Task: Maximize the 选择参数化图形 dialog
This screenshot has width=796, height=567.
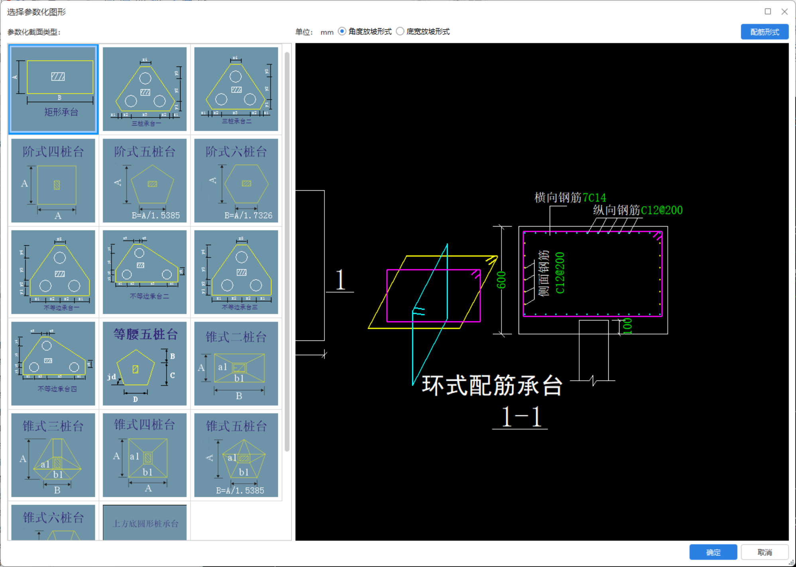Action: click(768, 12)
